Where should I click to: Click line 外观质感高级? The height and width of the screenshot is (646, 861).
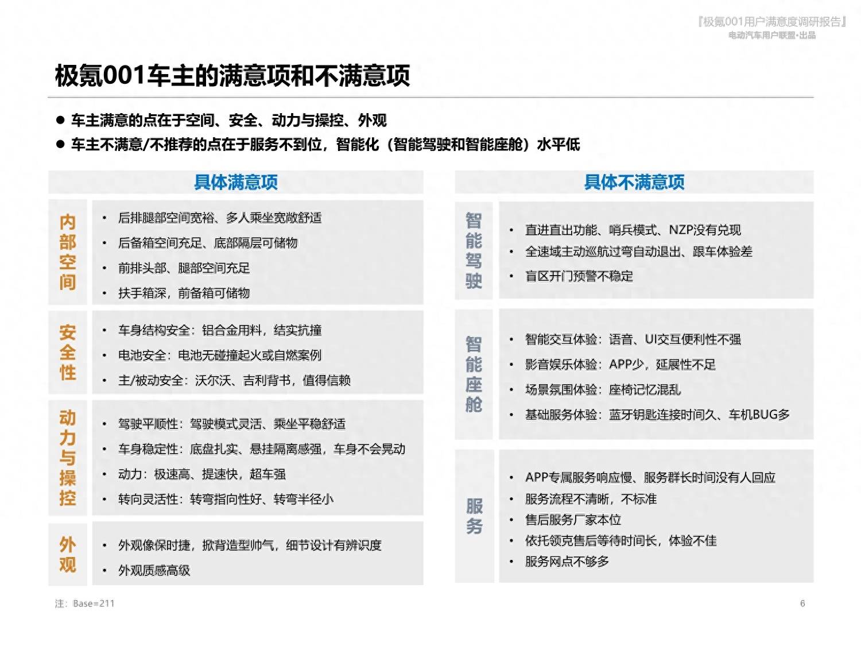[x=154, y=570]
